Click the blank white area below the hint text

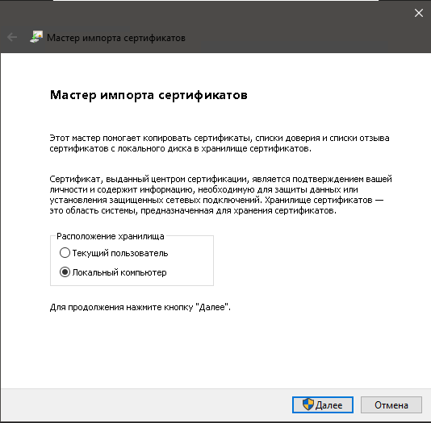pos(215,351)
